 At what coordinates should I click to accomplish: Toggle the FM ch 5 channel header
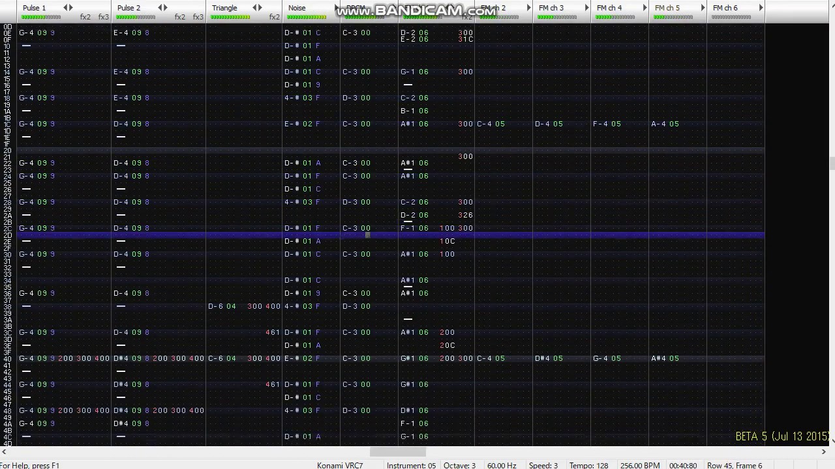(667, 8)
